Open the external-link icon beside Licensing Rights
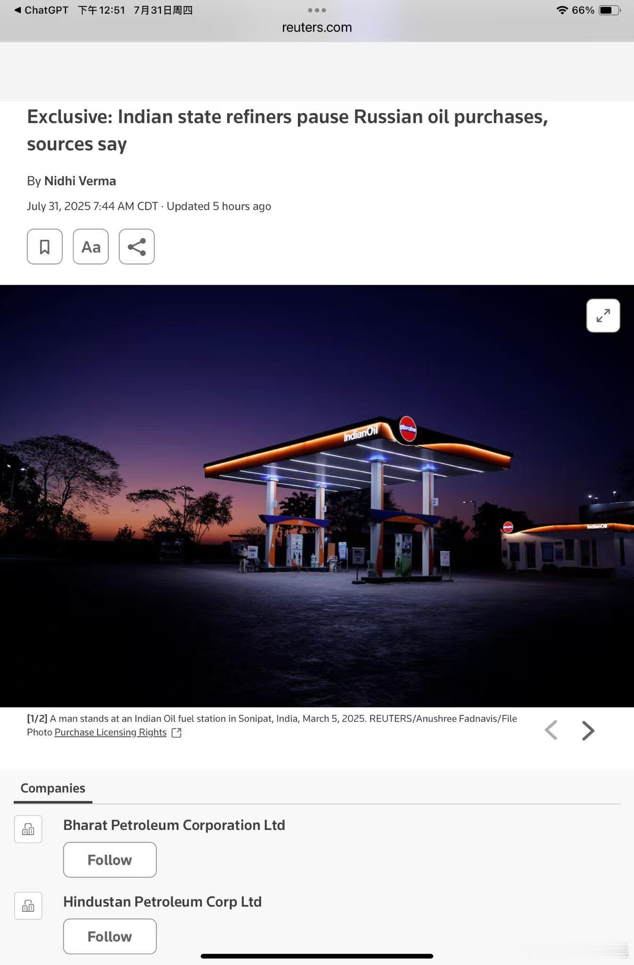Image resolution: width=634 pixels, height=965 pixels. (x=177, y=733)
